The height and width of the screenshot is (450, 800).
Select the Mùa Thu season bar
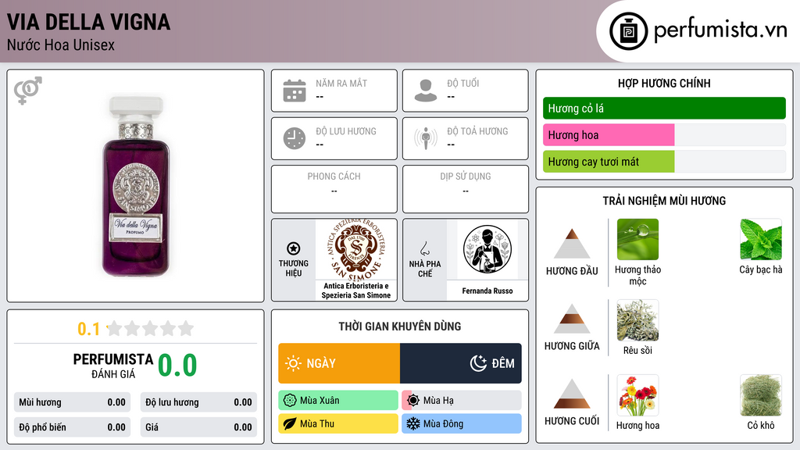coord(338,423)
